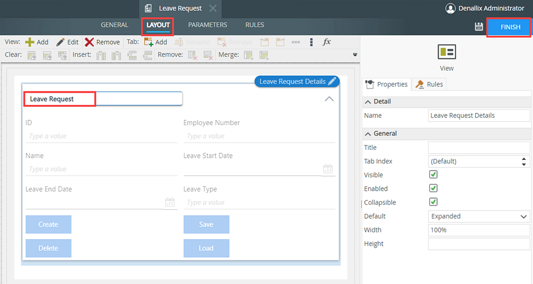Collapse the Leave Request view chevron
Viewport: 533px width, 284px height.
pos(329,99)
